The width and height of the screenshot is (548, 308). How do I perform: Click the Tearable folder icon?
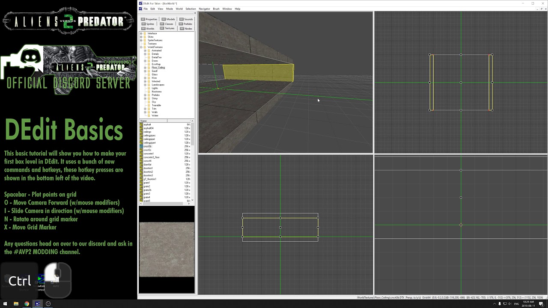tap(149, 105)
